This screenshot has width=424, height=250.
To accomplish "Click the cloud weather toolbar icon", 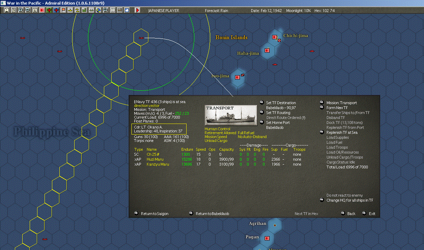I will (127, 10).
